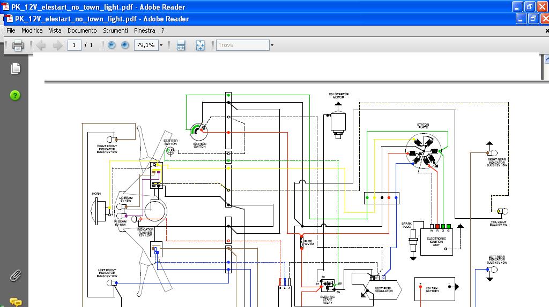Image resolution: width=549 pixels, height=307 pixels.
Task: Click the 79,1% zoom value field
Action: [146, 45]
